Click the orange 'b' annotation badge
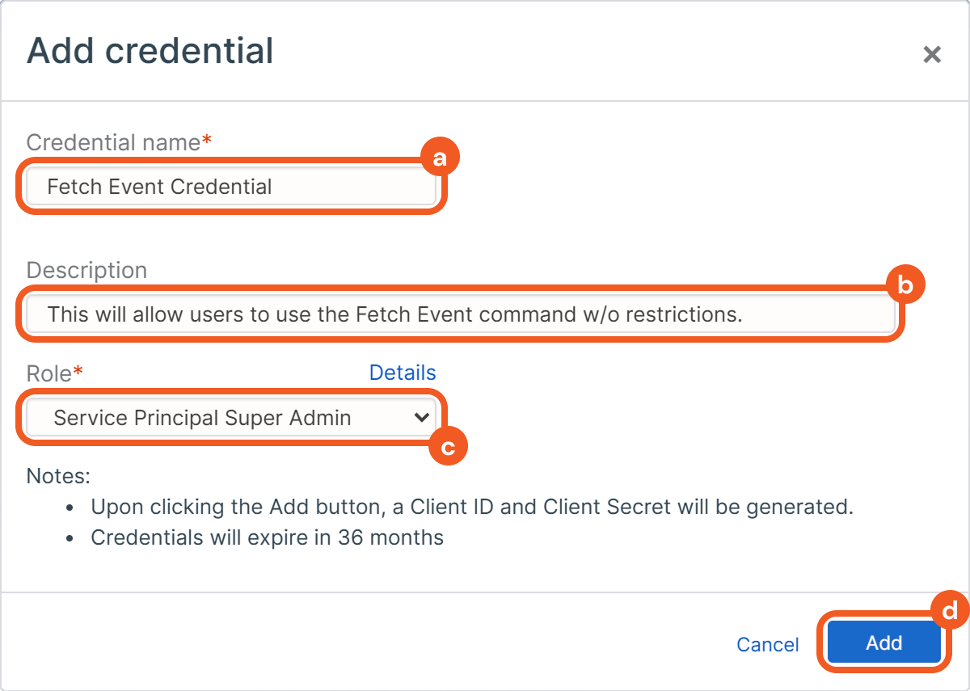The height and width of the screenshot is (691, 970). 905,284
